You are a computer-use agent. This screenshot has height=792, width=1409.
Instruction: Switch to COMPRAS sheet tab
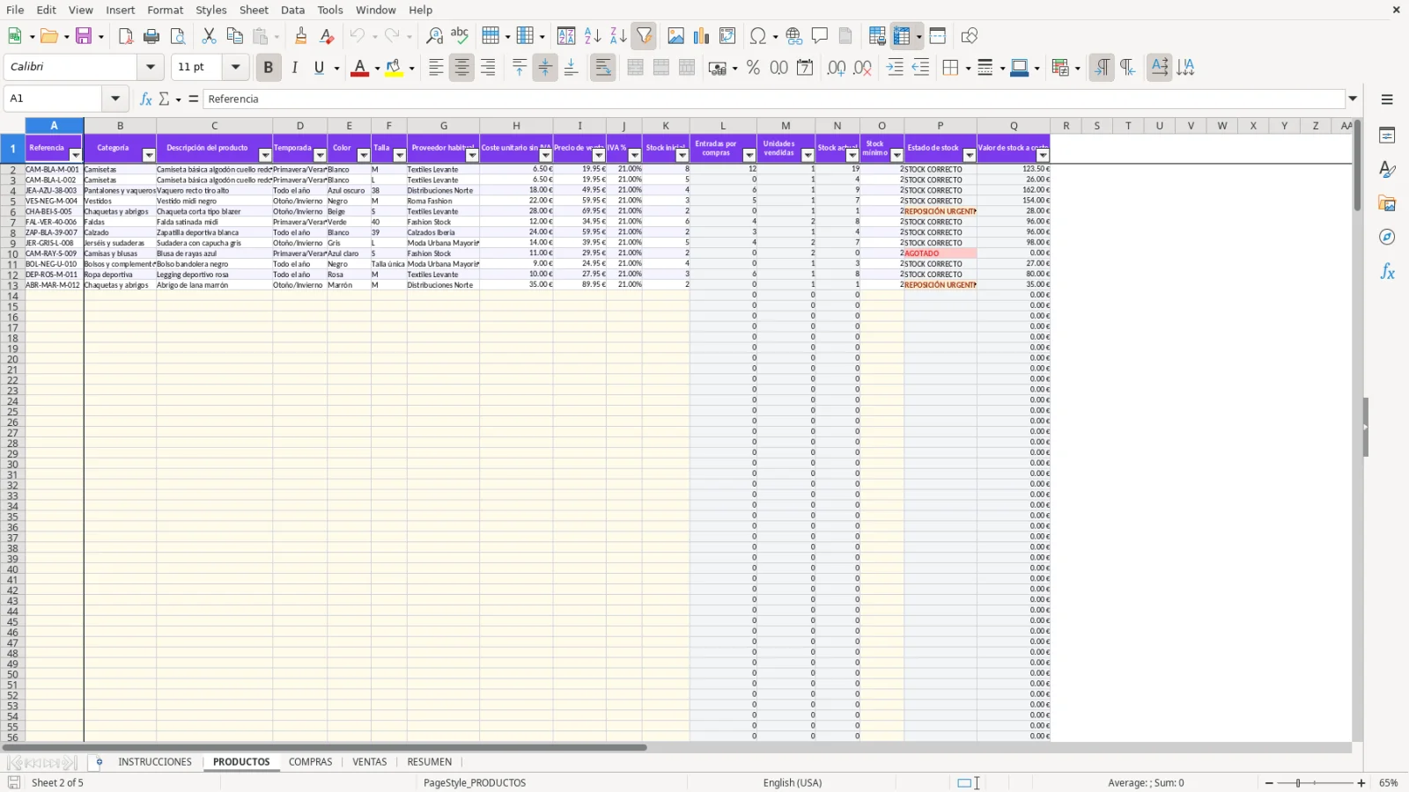(x=311, y=762)
